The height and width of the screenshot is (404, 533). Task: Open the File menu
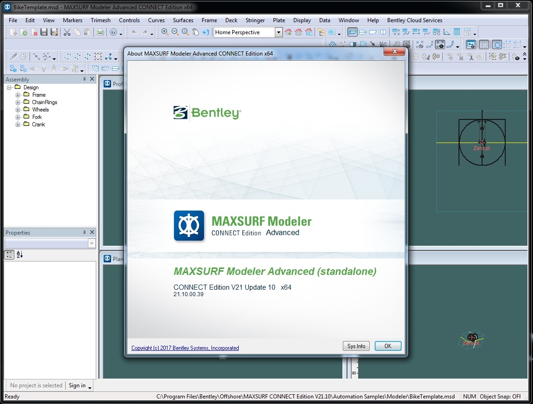pyautogui.click(x=13, y=20)
